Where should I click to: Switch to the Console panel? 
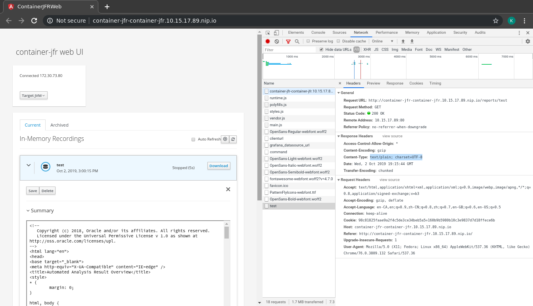(318, 33)
